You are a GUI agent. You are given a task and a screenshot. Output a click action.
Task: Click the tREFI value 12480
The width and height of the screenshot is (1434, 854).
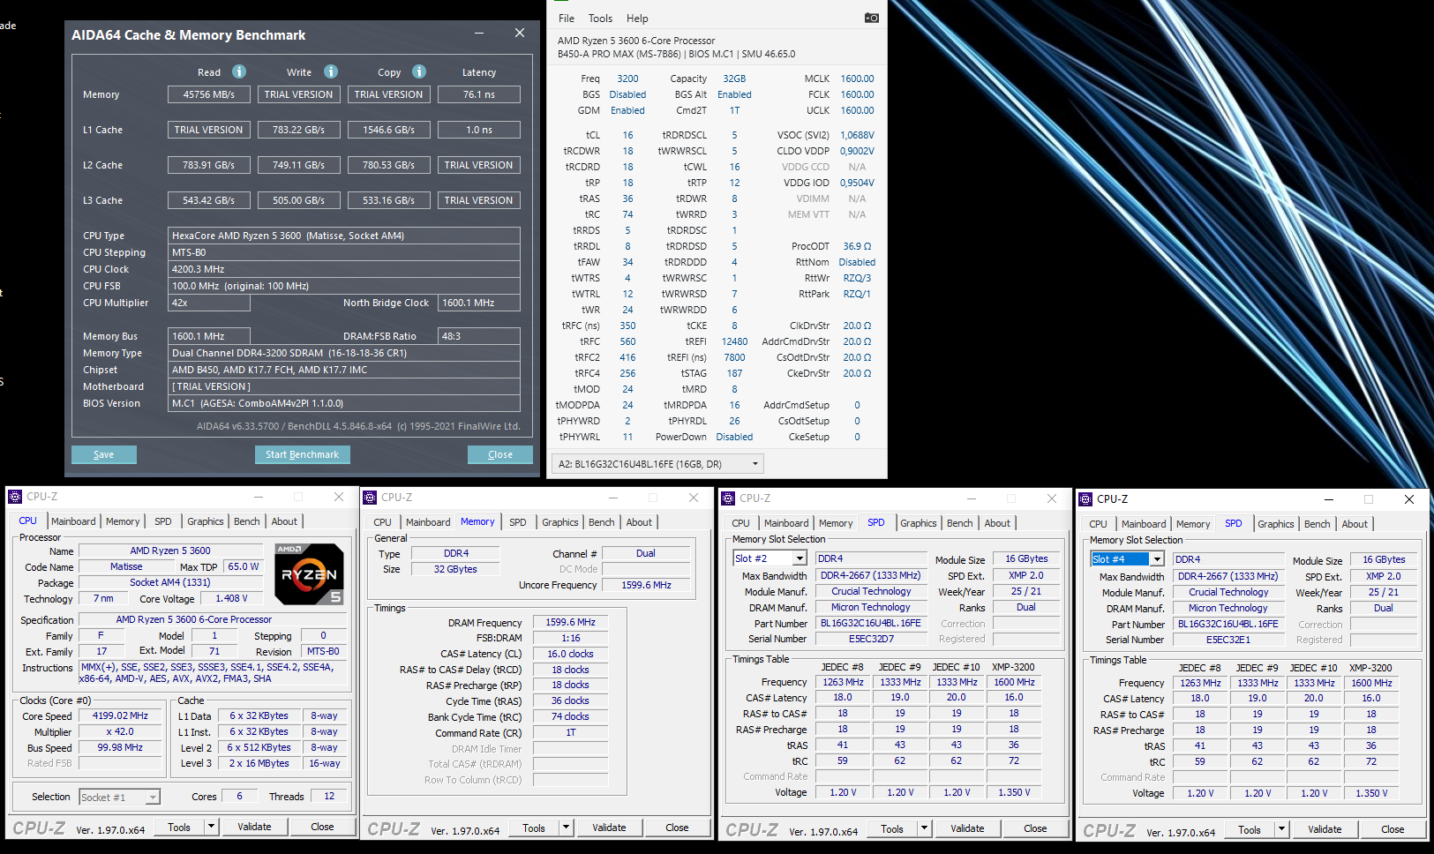(x=734, y=341)
